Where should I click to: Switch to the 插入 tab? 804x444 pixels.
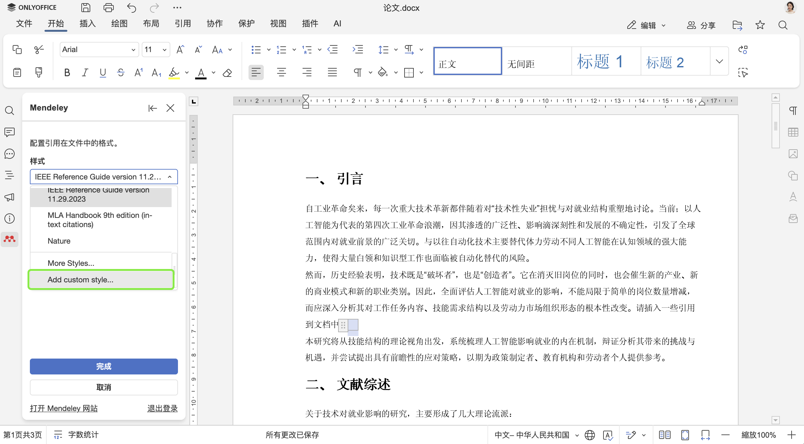click(x=88, y=24)
